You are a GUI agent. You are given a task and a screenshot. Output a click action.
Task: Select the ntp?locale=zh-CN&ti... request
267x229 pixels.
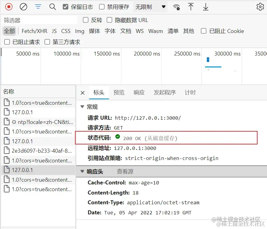(x=38, y=122)
